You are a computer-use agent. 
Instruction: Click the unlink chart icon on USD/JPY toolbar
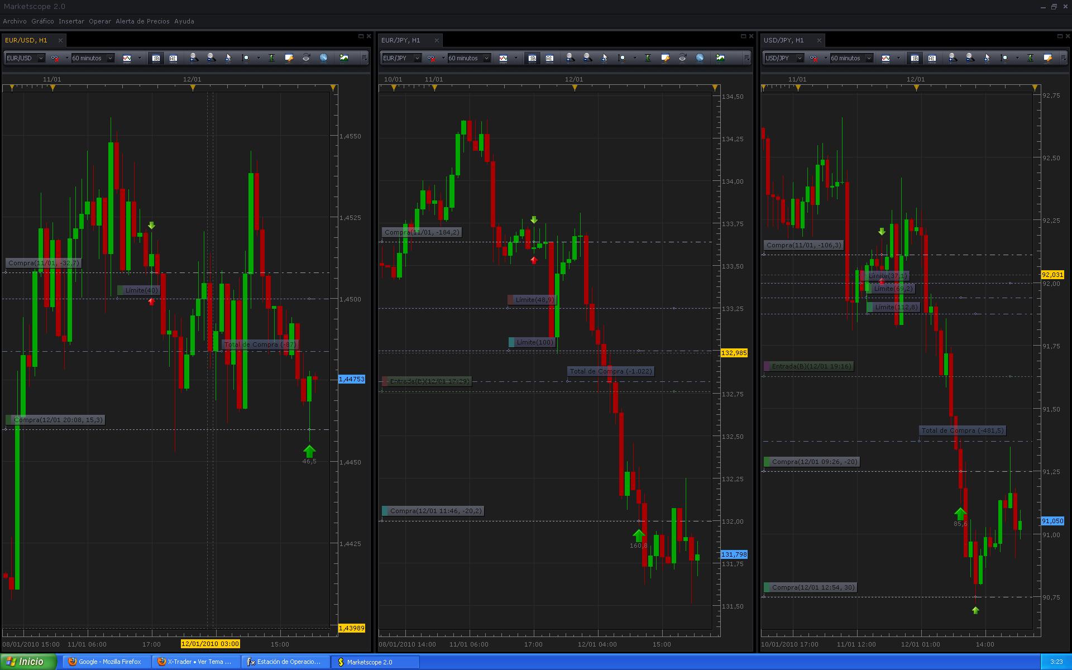[813, 58]
